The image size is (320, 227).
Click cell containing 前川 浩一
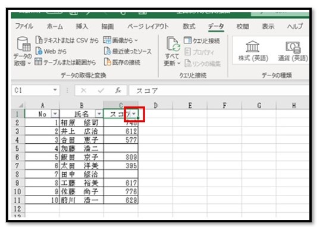pyautogui.click(x=81, y=200)
